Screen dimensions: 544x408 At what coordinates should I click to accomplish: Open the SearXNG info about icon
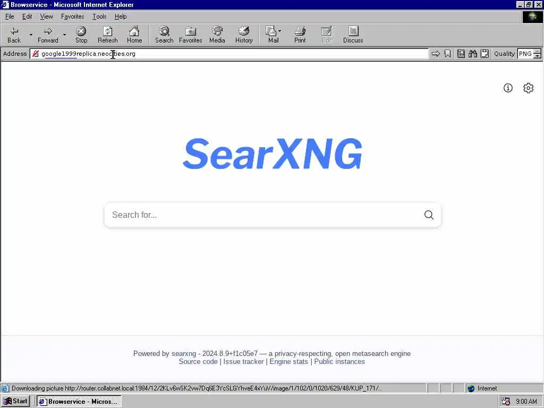508,88
